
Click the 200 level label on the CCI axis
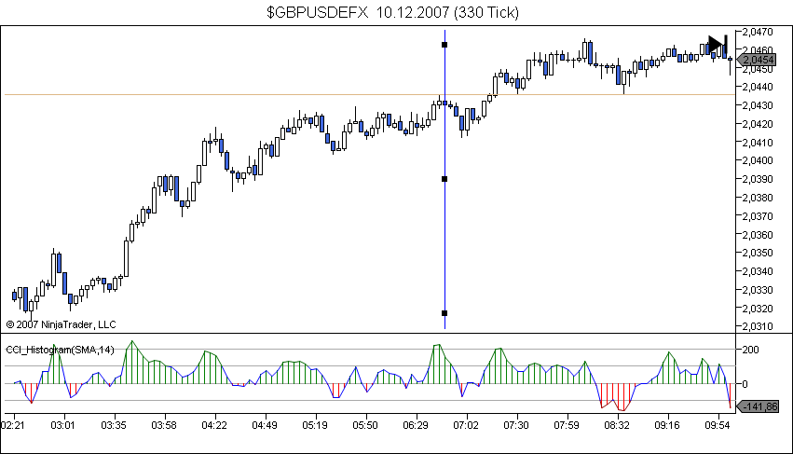point(750,350)
